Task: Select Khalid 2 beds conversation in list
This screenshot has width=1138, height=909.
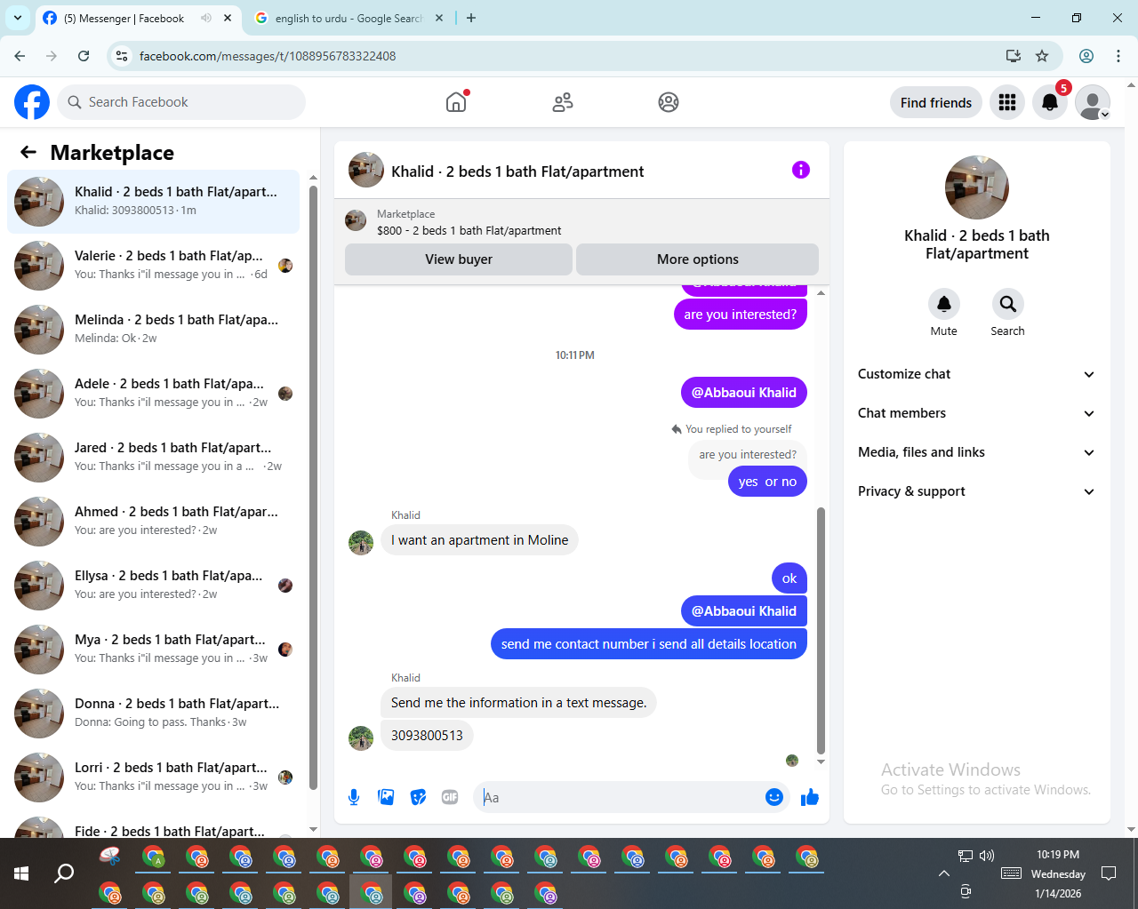Action: point(154,202)
